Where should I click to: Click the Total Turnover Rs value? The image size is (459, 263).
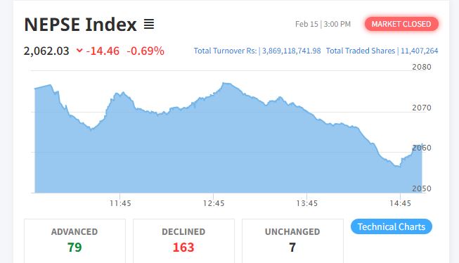click(291, 51)
